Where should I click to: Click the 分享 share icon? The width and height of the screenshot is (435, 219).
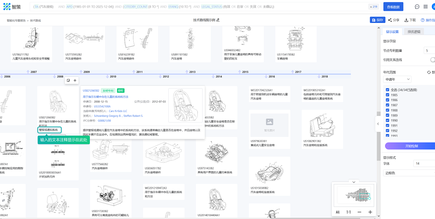[390, 20]
